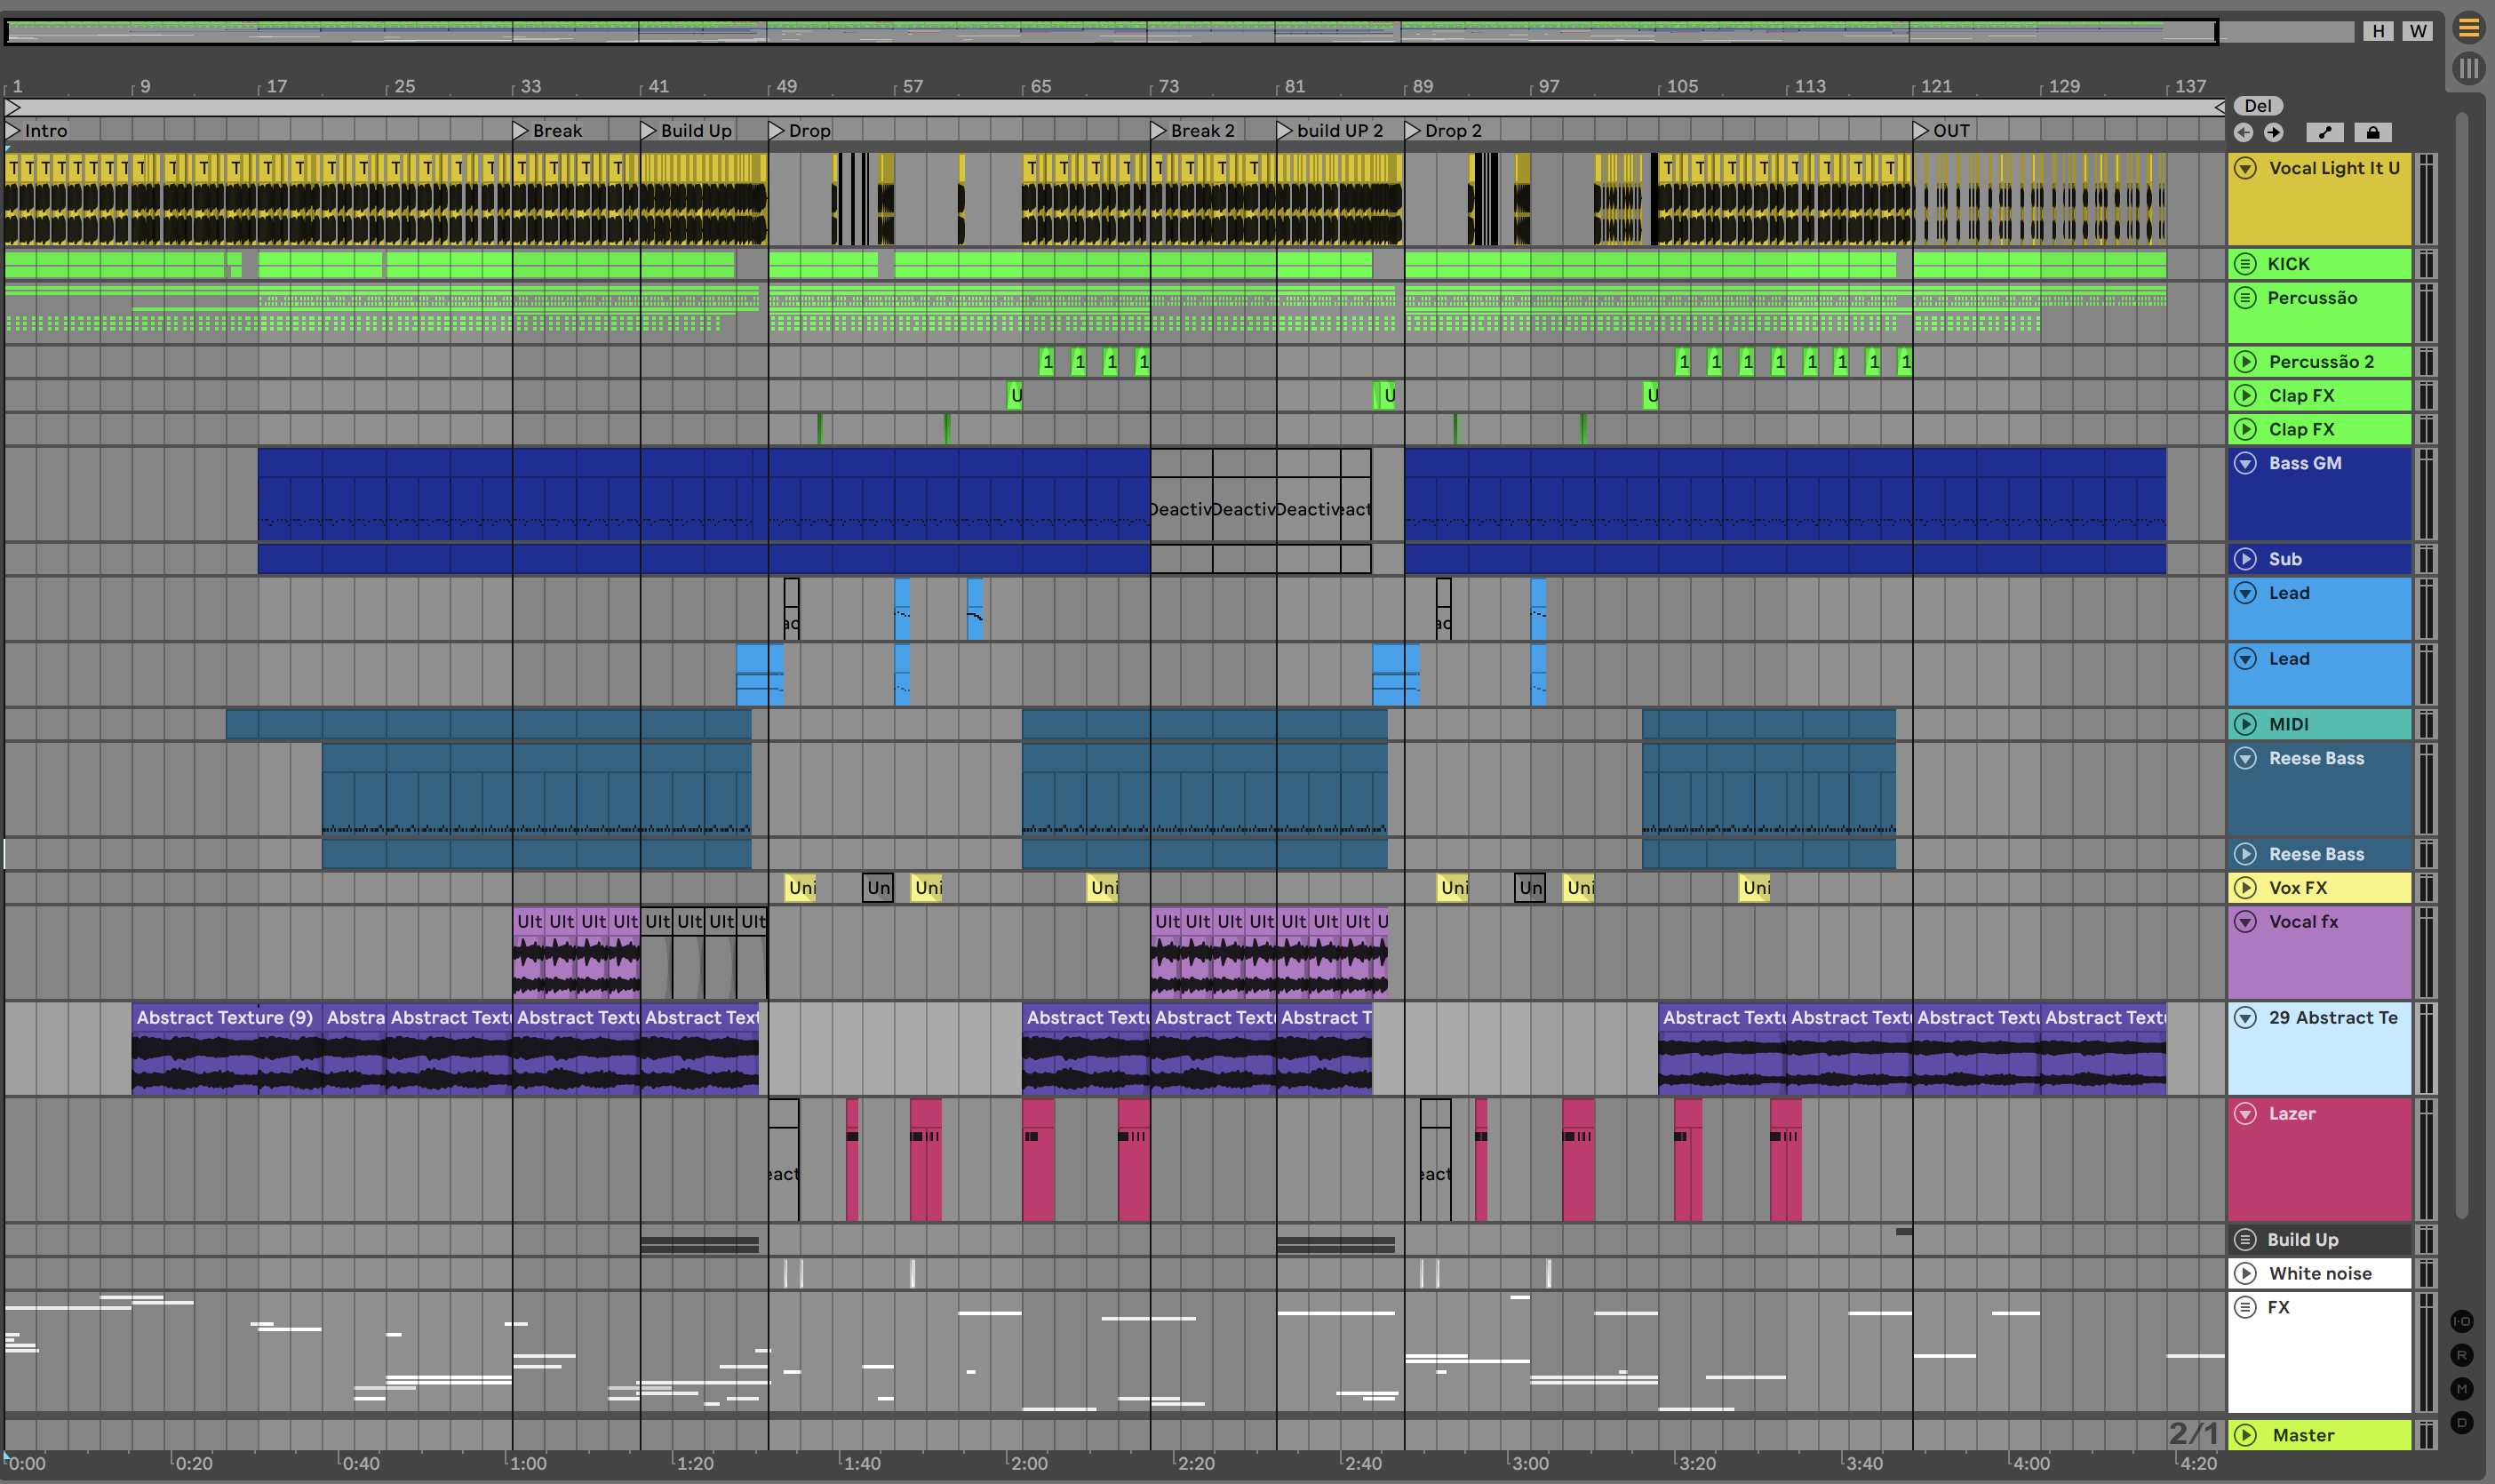Select the Build Up locator marker
This screenshot has height=1484, width=2495.
(x=649, y=130)
